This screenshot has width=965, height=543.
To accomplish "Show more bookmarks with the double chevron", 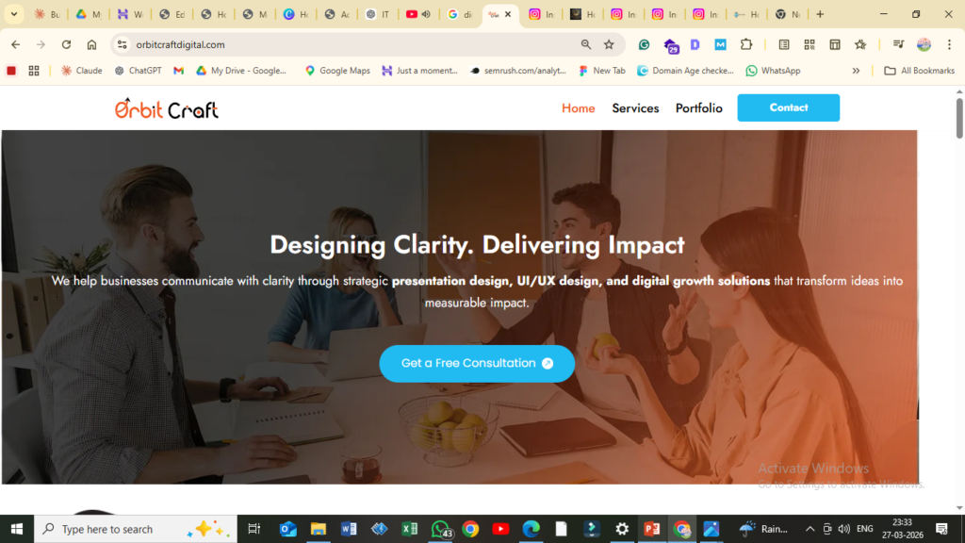I will pyautogui.click(x=856, y=71).
